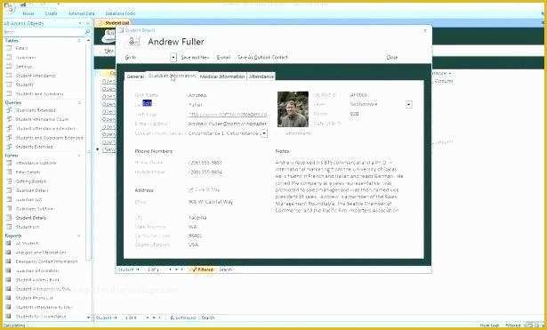Screen dimensions: 547x330
Task: Switch to the Guardian Information tab
Action: [172, 76]
